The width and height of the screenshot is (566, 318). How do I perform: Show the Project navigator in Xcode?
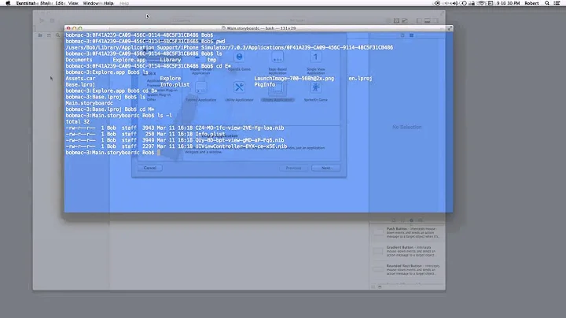[40, 35]
